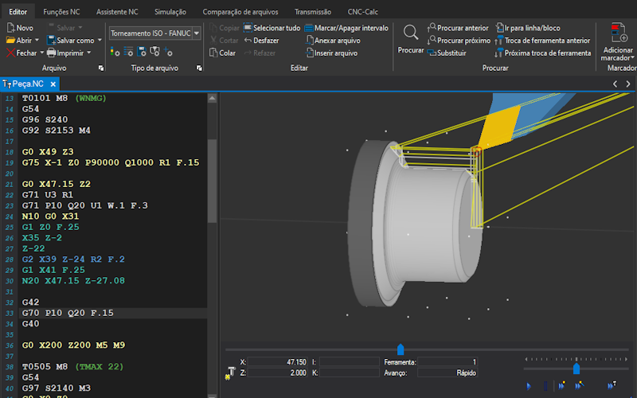Click Procurar próximo

[463, 41]
